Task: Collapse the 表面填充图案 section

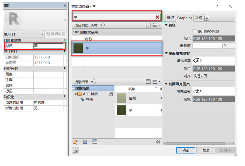Action: coord(166,53)
